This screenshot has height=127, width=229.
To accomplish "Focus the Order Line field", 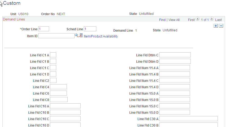I will pyautogui.click(x=44, y=29).
